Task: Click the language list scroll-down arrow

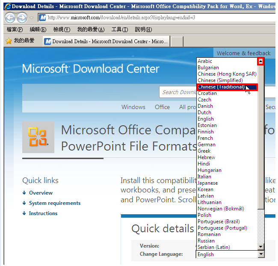Action: (260, 247)
